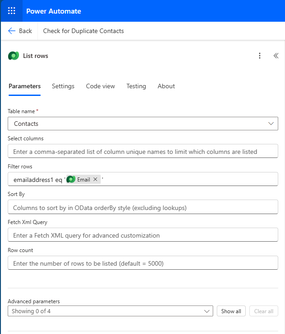Select the Parameters tab
285x334 pixels.
click(x=25, y=86)
